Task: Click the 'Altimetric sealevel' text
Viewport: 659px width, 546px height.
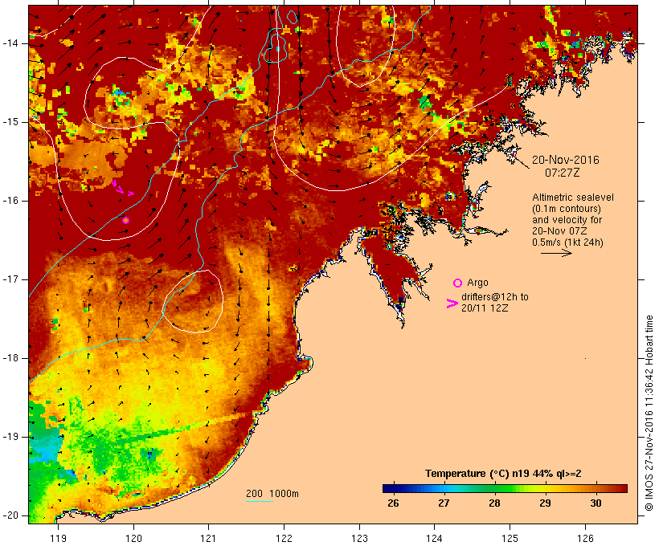Action: pyautogui.click(x=573, y=198)
